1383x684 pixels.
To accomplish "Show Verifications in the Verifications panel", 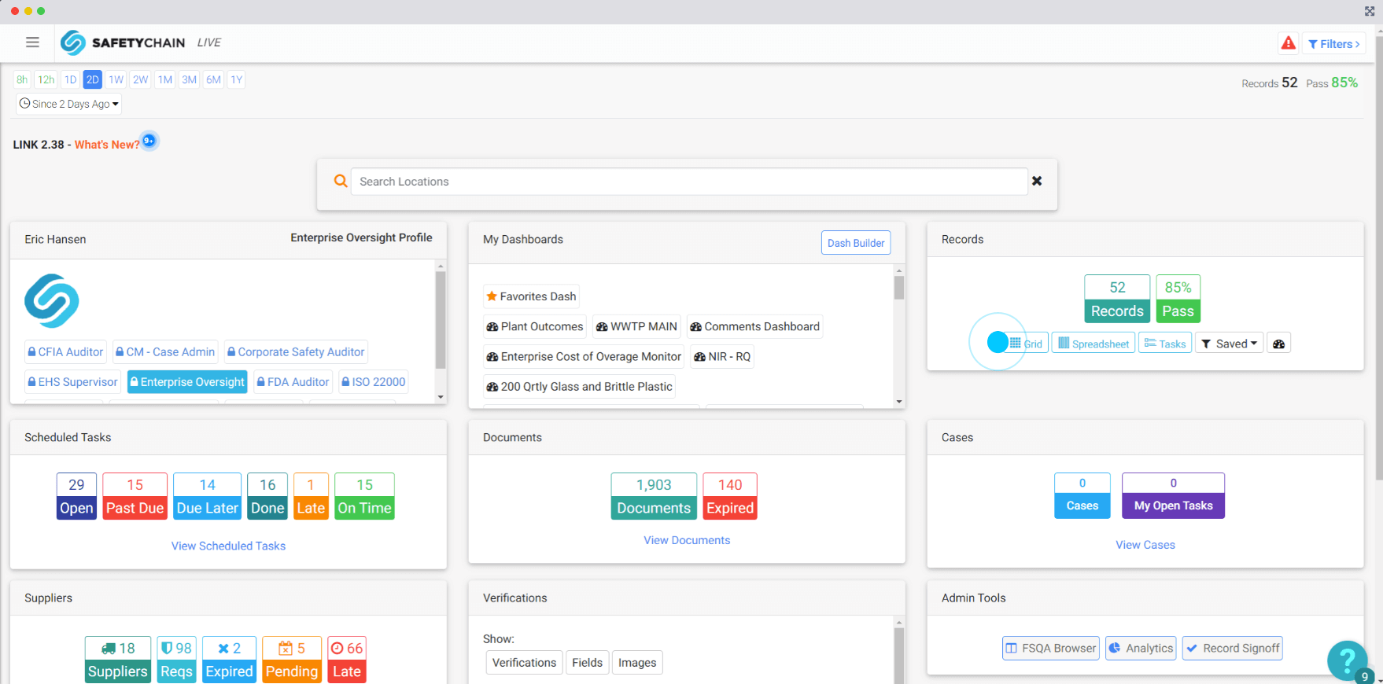I will click(x=524, y=663).
